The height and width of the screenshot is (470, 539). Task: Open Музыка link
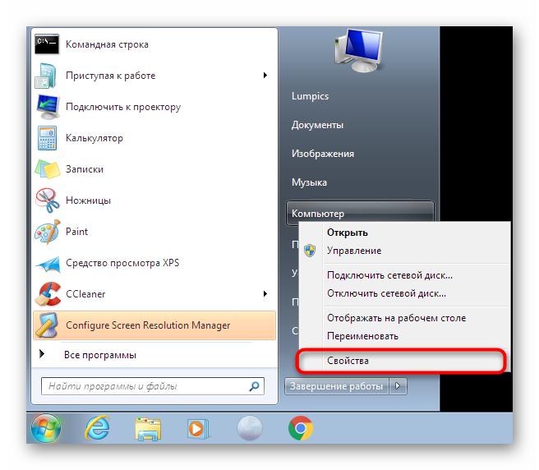click(x=309, y=182)
